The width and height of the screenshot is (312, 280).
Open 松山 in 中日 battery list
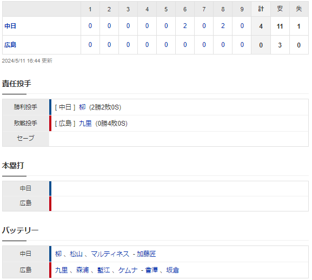(76, 254)
